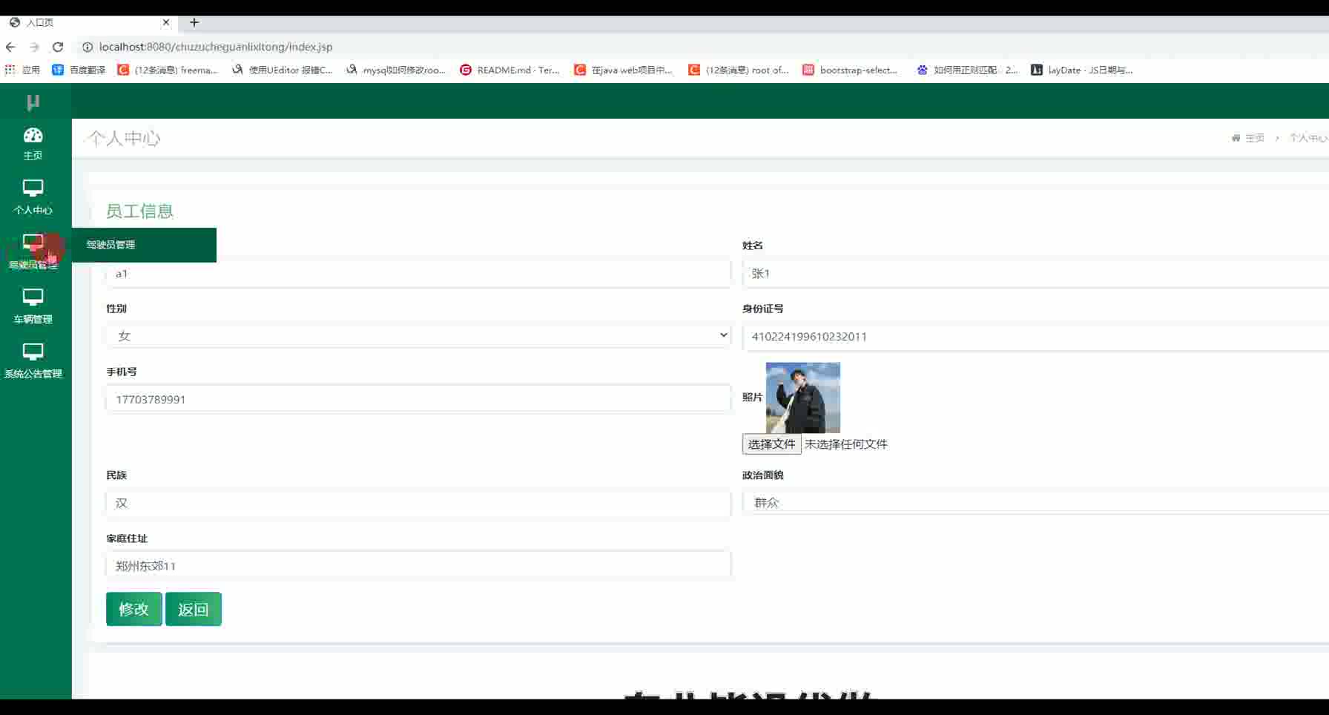
Task: Click the 个人中心 page title
Action: 124,138
